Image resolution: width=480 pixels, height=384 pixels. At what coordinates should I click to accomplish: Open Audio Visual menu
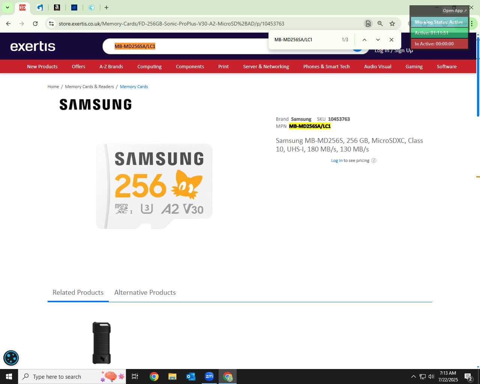coord(378,66)
